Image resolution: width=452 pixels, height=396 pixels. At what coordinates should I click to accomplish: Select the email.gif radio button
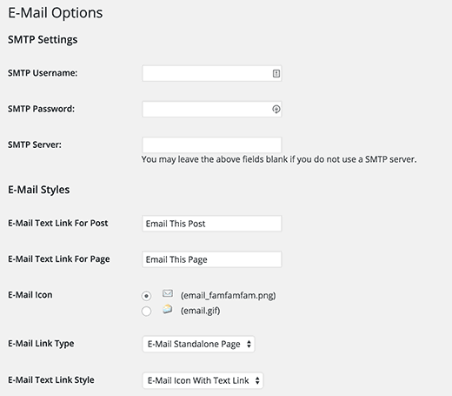pos(146,311)
